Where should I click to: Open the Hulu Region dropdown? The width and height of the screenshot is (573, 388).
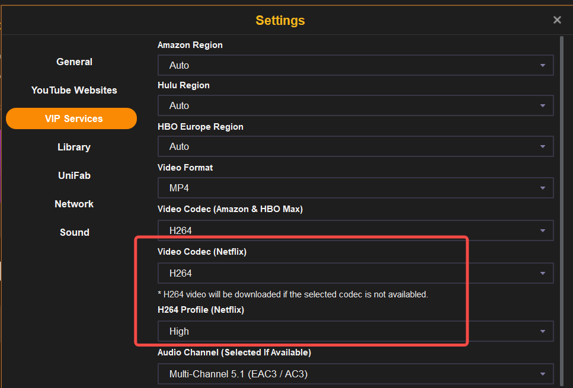pyautogui.click(x=356, y=105)
